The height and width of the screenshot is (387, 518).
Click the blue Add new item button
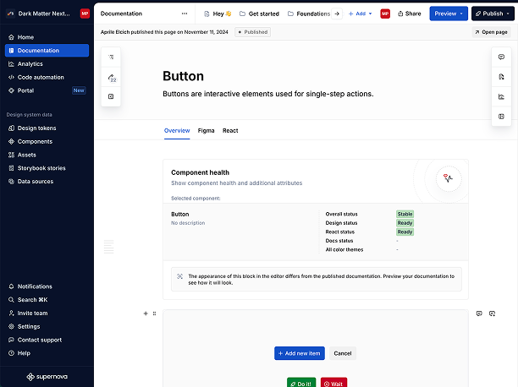tap(300, 353)
